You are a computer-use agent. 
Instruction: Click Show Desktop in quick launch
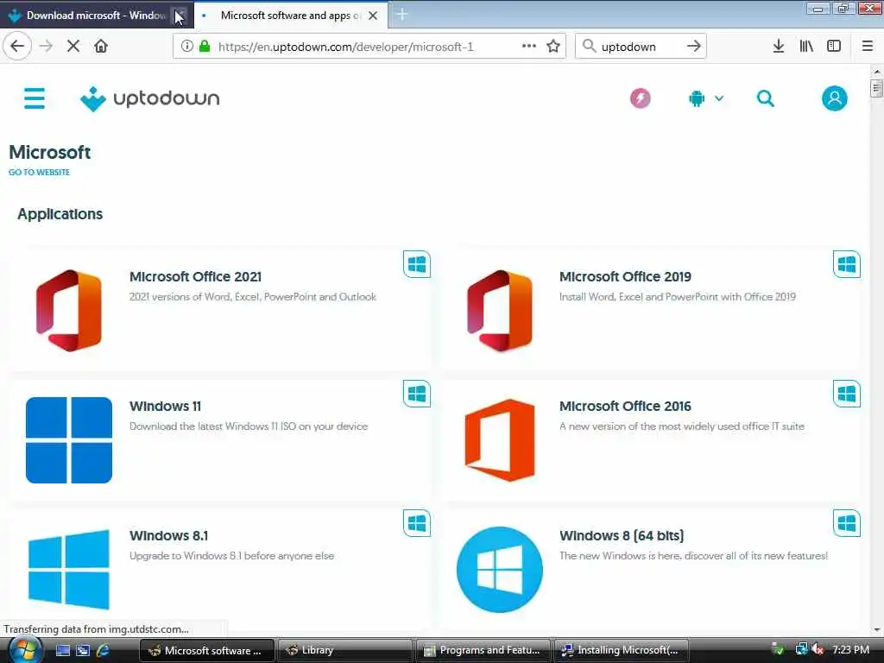point(62,650)
